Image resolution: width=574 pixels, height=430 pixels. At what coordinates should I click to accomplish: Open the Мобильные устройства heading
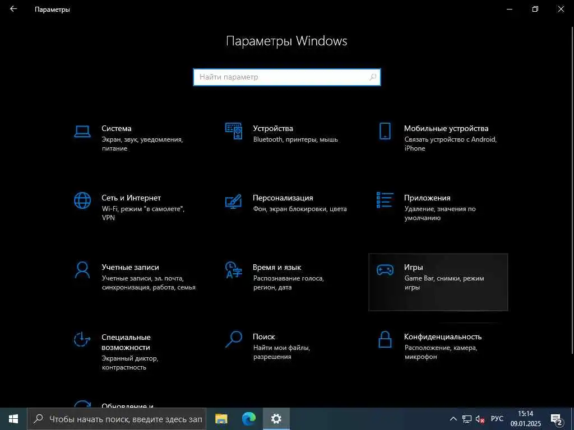446,128
